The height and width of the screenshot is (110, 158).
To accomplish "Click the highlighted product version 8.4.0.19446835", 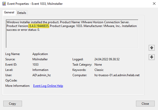I will pyautogui.click(x=39, y=26).
